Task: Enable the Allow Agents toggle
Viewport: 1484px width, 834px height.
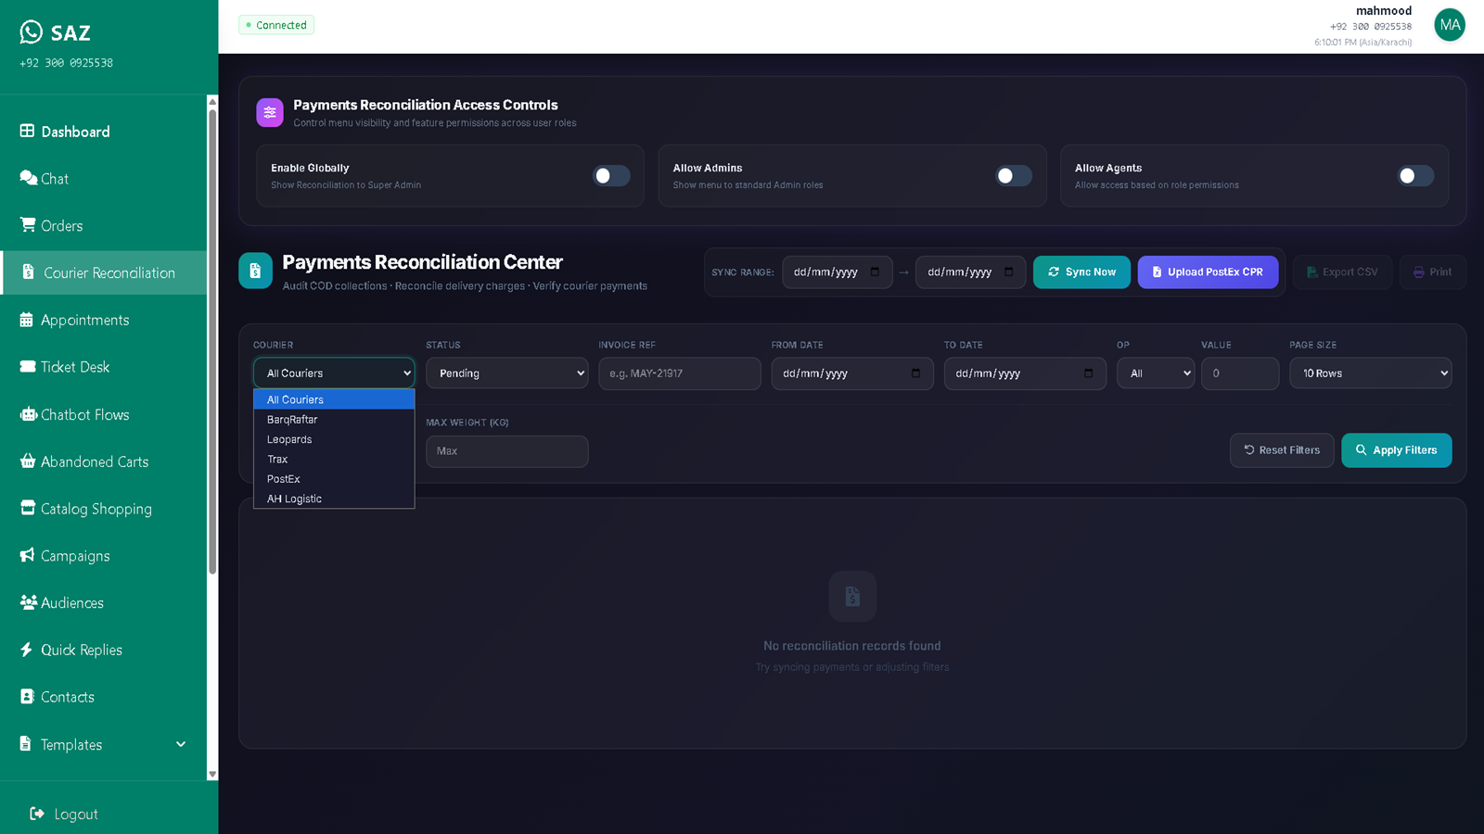Action: click(1415, 175)
